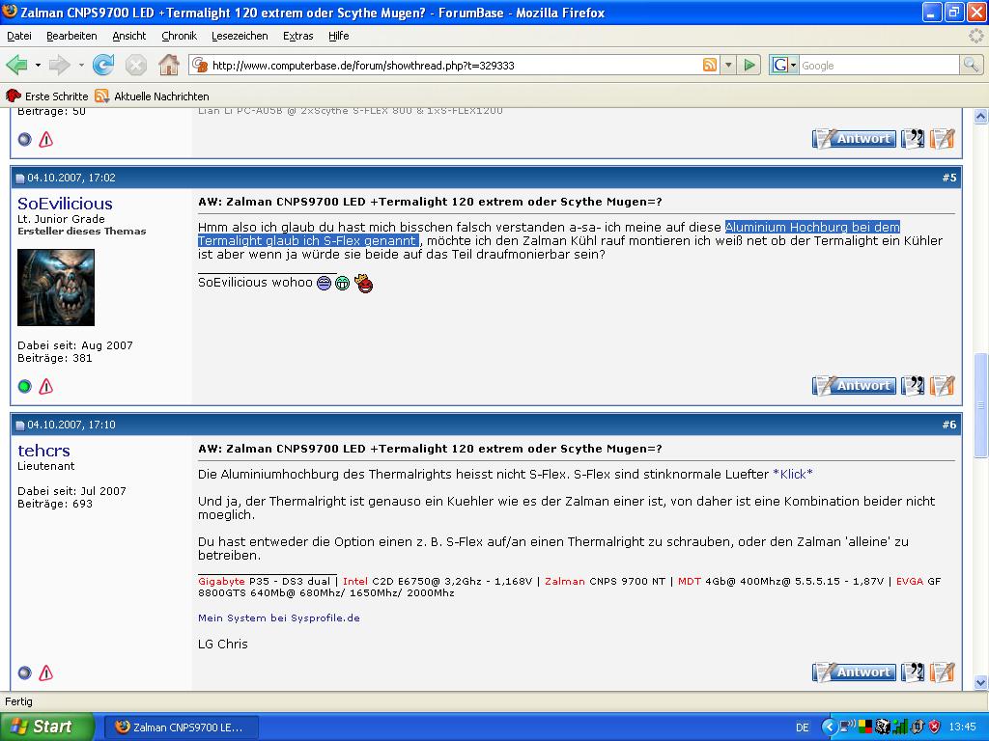Click the Stop loading button
The image size is (989, 741).
[135, 65]
